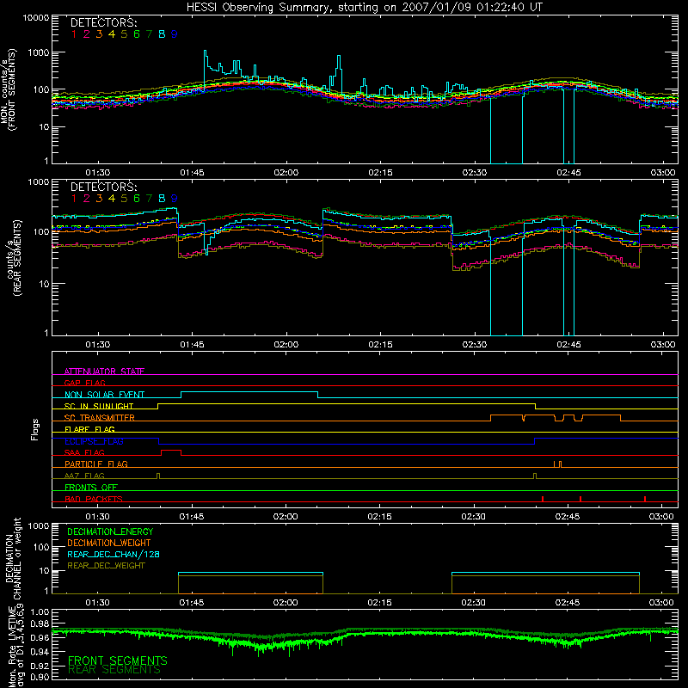Click the SC_TRANSMITTER flag label

point(99,418)
